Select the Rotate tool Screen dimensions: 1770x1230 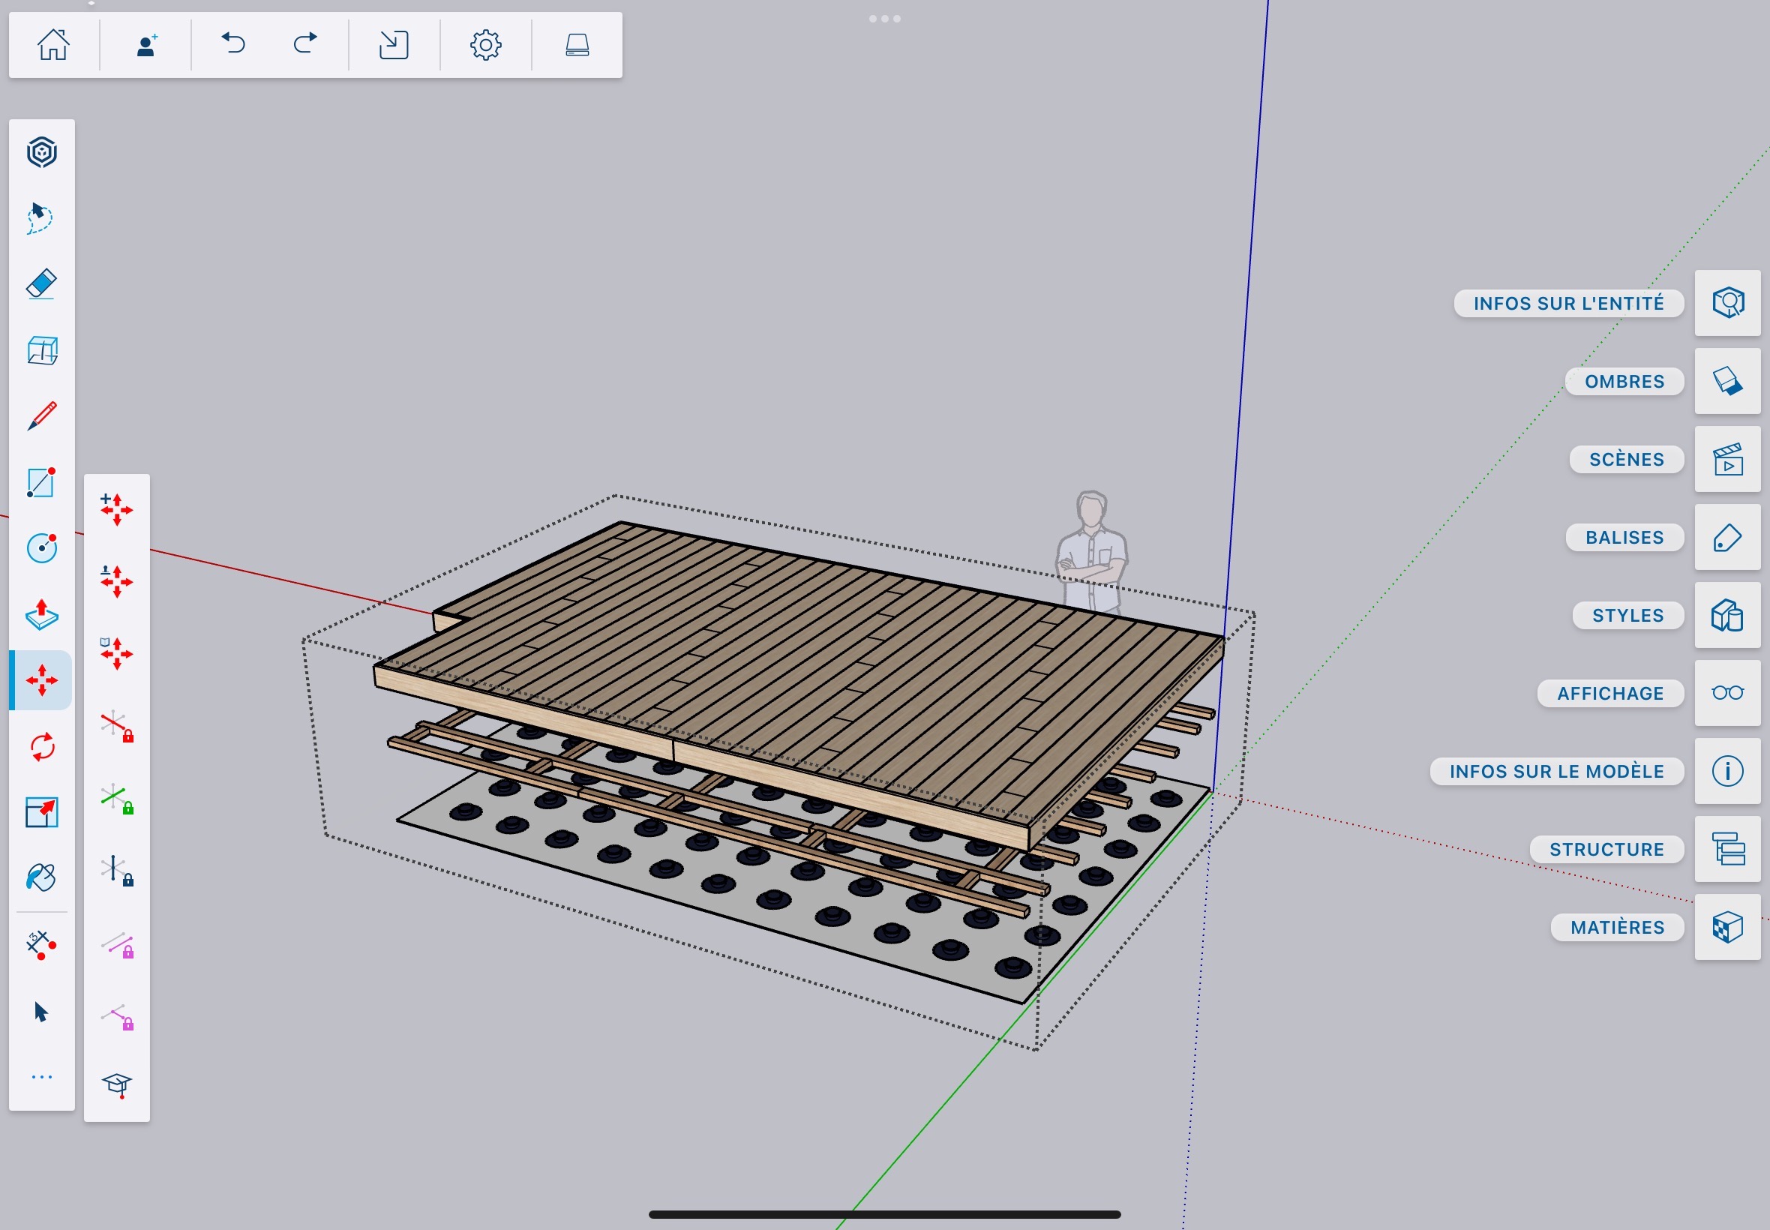(x=43, y=747)
